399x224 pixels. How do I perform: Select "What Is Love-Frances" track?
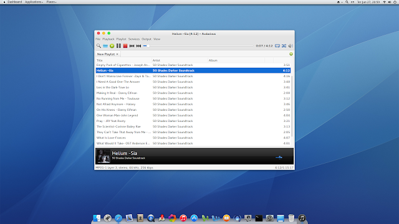tap(193, 138)
